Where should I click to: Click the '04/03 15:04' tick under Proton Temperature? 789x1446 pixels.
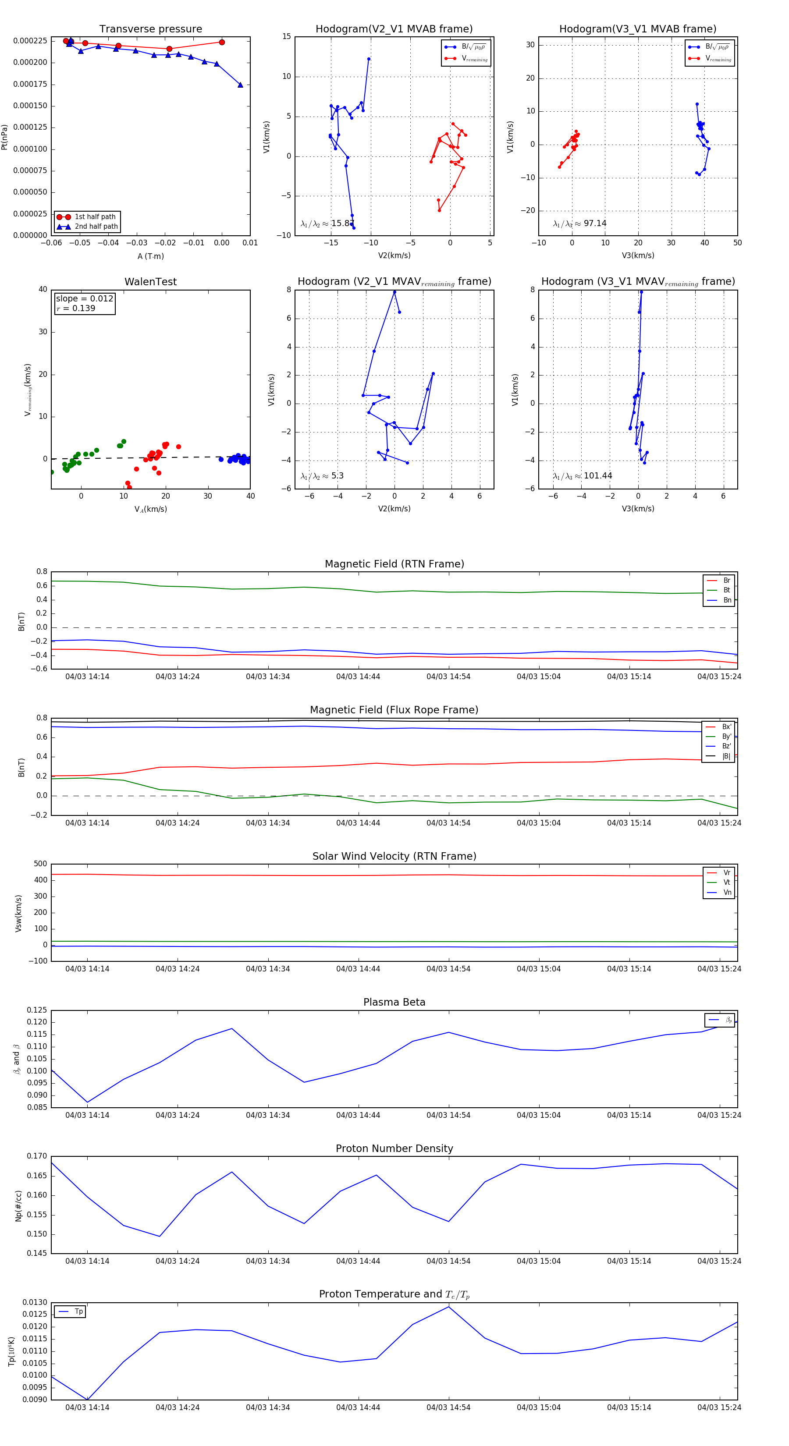539,1407
